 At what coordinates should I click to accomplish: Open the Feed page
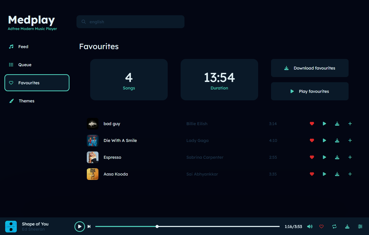pyautogui.click(x=23, y=47)
